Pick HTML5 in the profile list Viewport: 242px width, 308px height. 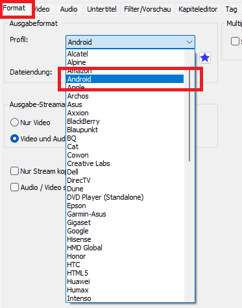point(125,273)
